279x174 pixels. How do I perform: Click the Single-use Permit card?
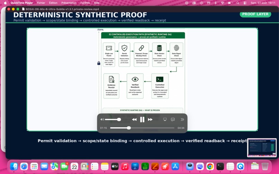point(109,55)
